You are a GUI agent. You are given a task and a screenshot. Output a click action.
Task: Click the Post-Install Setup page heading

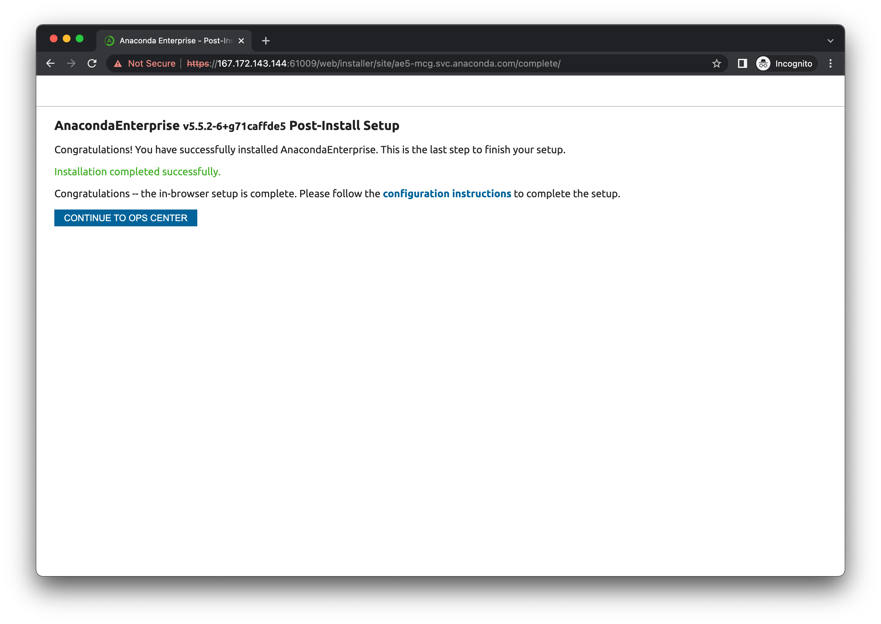pos(227,126)
